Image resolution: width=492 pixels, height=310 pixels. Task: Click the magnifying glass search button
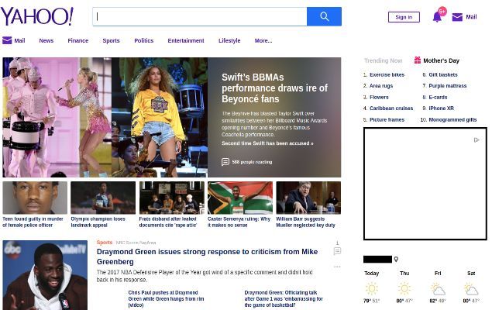pos(324,16)
